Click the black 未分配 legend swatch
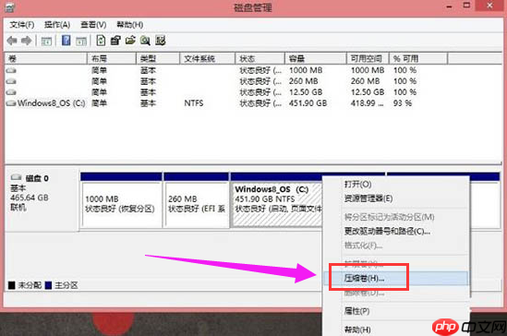Image resolution: width=507 pixels, height=336 pixels. pos(12,285)
